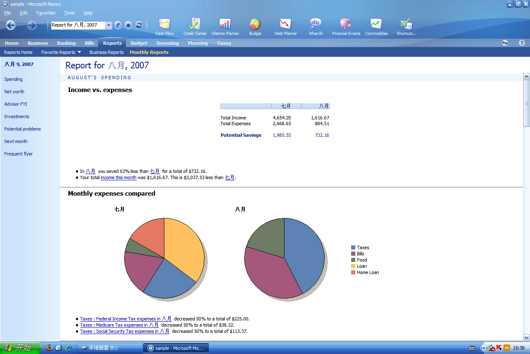This screenshot has width=530, height=354.
Task: Open the Commodities tool
Action: point(376,26)
